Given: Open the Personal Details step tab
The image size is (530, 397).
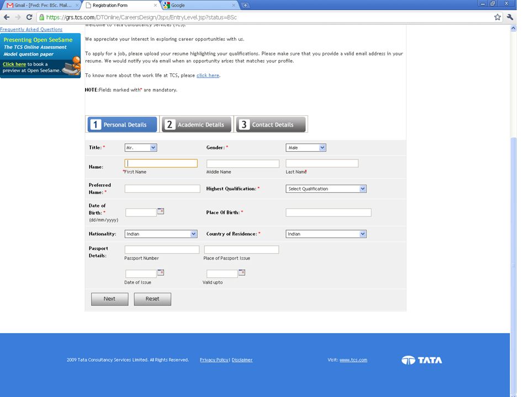Looking at the screenshot, I should 122,125.
